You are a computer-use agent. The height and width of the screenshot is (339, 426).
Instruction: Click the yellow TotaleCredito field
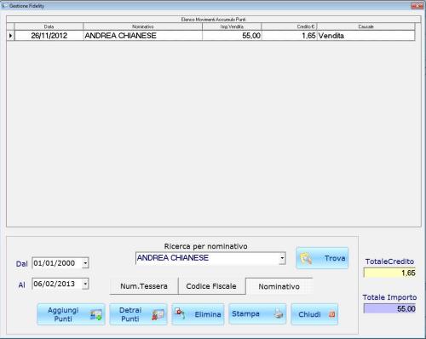click(x=389, y=273)
